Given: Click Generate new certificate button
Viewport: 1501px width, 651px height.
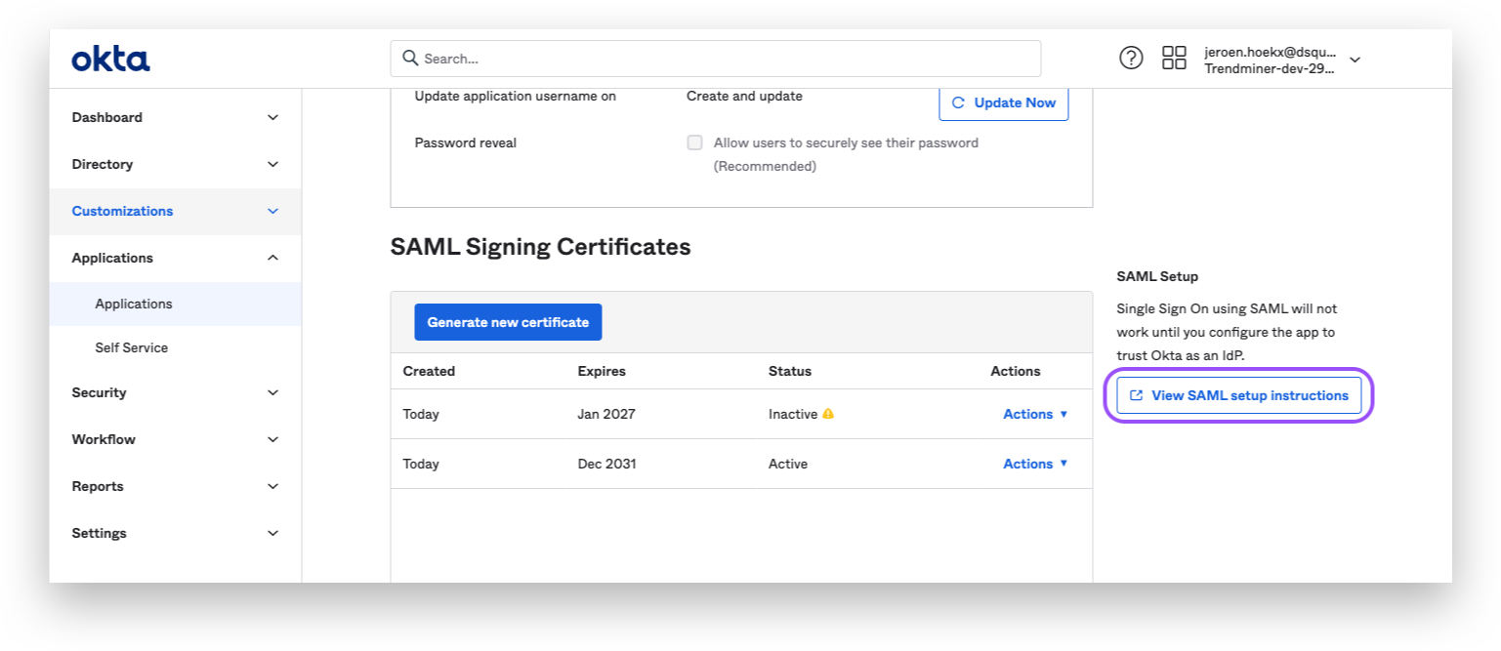Looking at the screenshot, I should [508, 322].
